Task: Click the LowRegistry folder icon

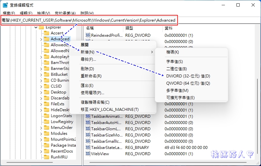Action: click(x=47, y=122)
